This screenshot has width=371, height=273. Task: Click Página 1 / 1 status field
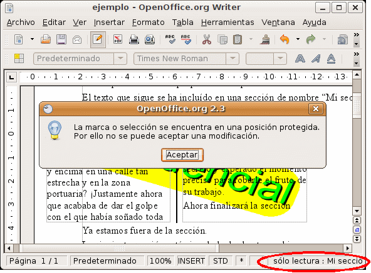point(38,261)
